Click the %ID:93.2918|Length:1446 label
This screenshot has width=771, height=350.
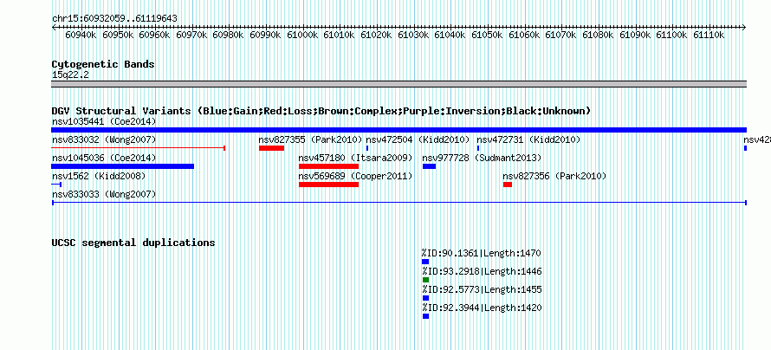[x=482, y=272]
